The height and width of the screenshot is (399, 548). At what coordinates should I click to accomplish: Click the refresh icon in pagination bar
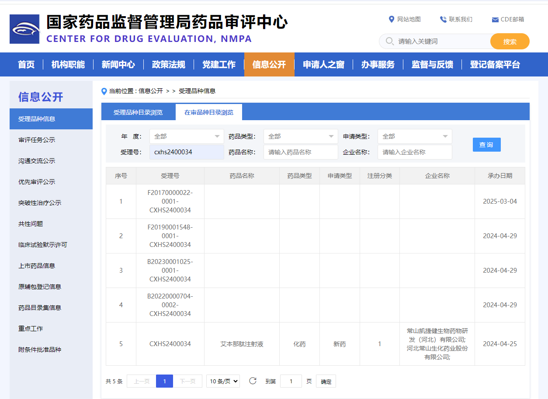(253, 381)
